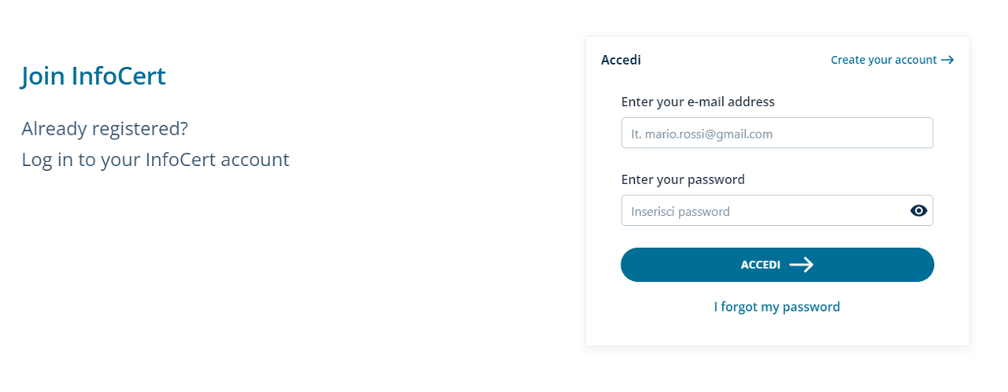
Task: Click the Accedi heading in the login card
Action: point(621,60)
